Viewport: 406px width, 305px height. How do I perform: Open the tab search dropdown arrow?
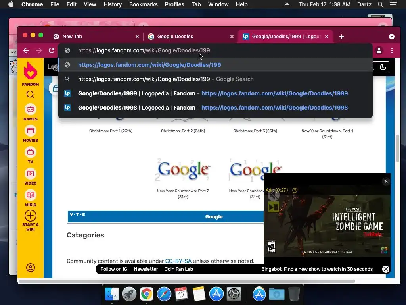(x=392, y=37)
